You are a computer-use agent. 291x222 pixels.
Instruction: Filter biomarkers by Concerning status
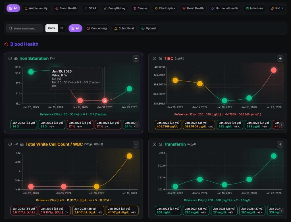click(x=97, y=28)
